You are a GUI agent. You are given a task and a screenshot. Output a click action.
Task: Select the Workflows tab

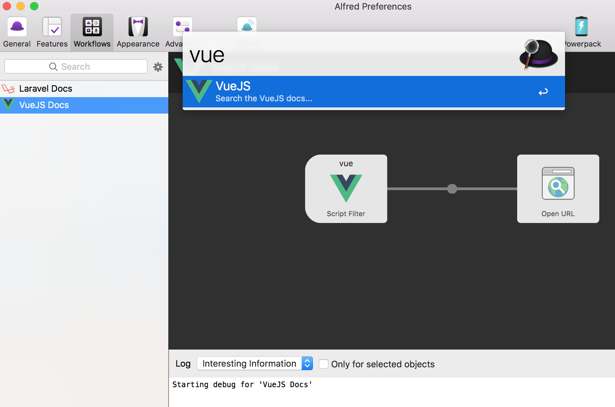pyautogui.click(x=92, y=32)
